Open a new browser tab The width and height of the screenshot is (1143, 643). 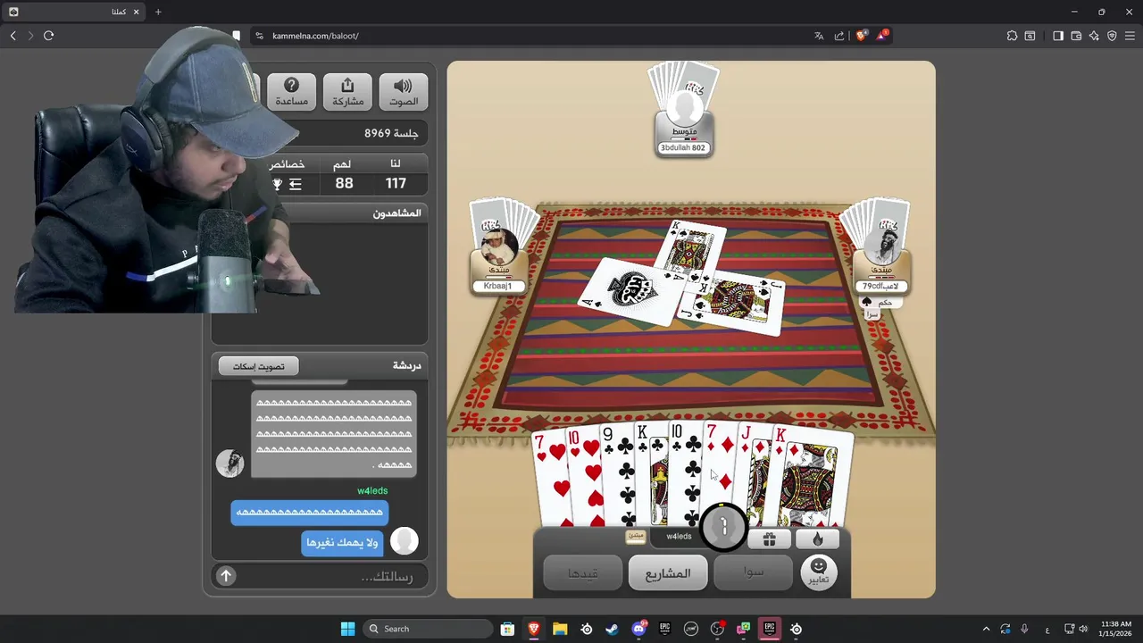point(158,12)
